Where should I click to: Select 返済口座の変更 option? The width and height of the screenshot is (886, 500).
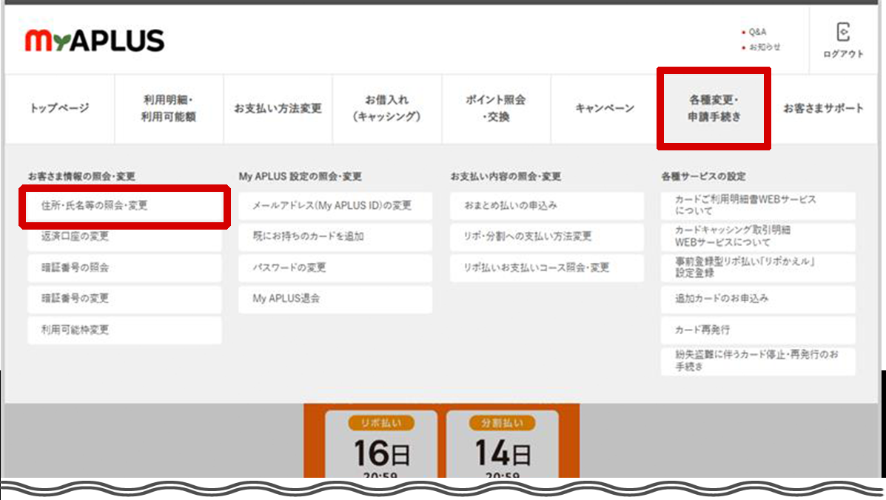(124, 237)
